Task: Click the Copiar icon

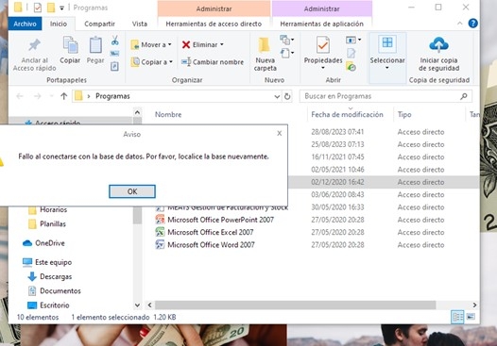Action: tap(70, 44)
